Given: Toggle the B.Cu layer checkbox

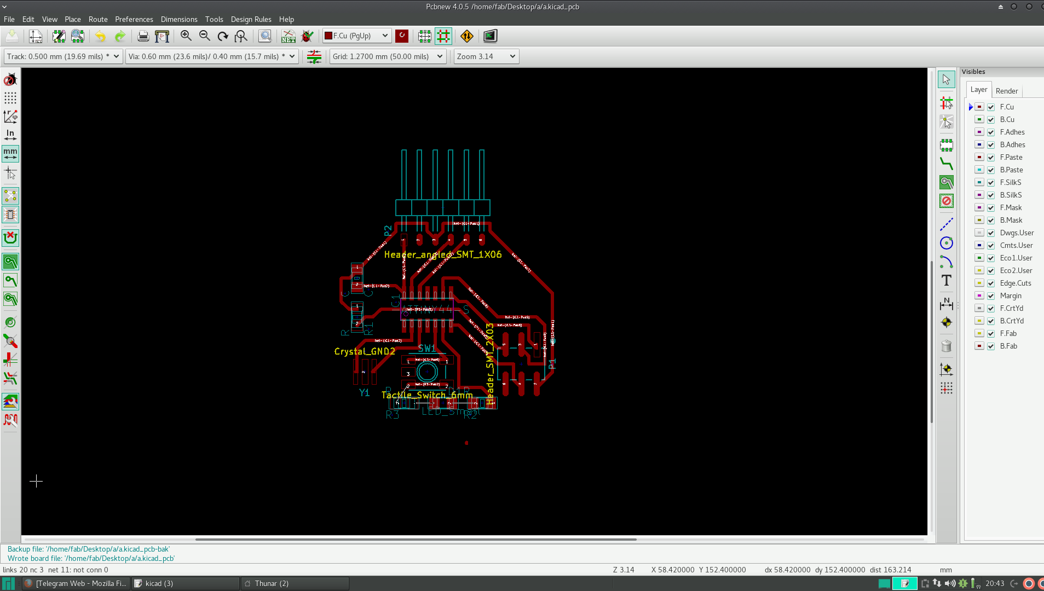Looking at the screenshot, I should pyautogui.click(x=991, y=120).
